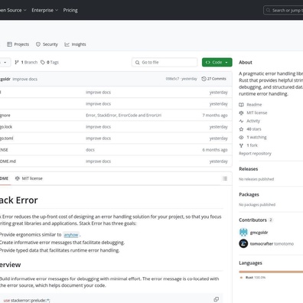The height and width of the screenshot is (303, 303).
Task: Click the Rust language color dot
Action: coord(241,278)
